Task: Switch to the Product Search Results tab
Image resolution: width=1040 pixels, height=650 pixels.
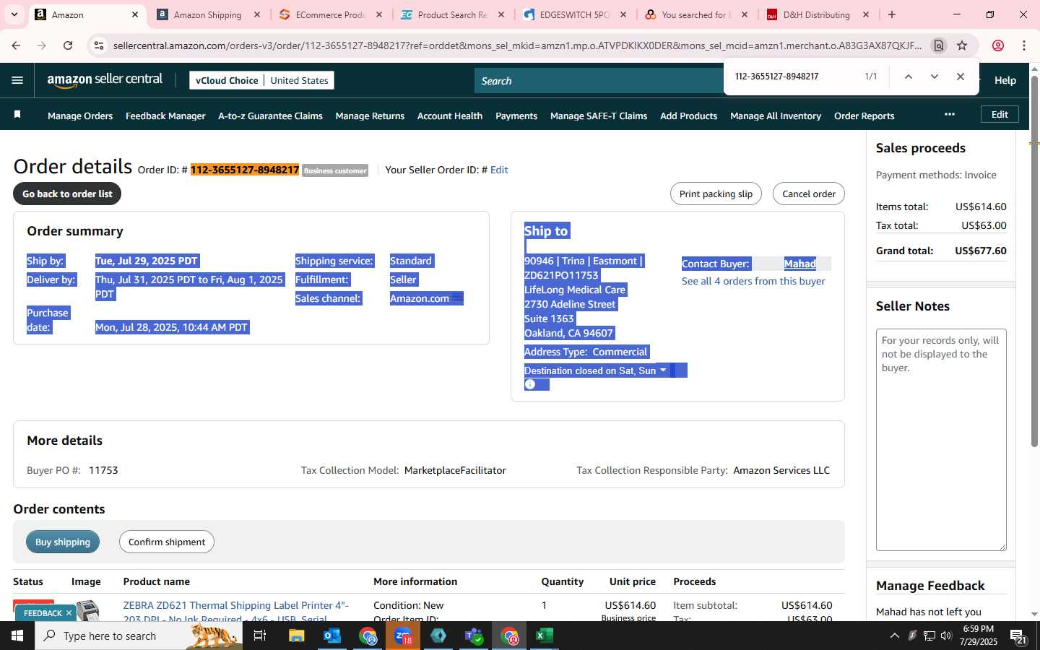Action: coord(452,14)
